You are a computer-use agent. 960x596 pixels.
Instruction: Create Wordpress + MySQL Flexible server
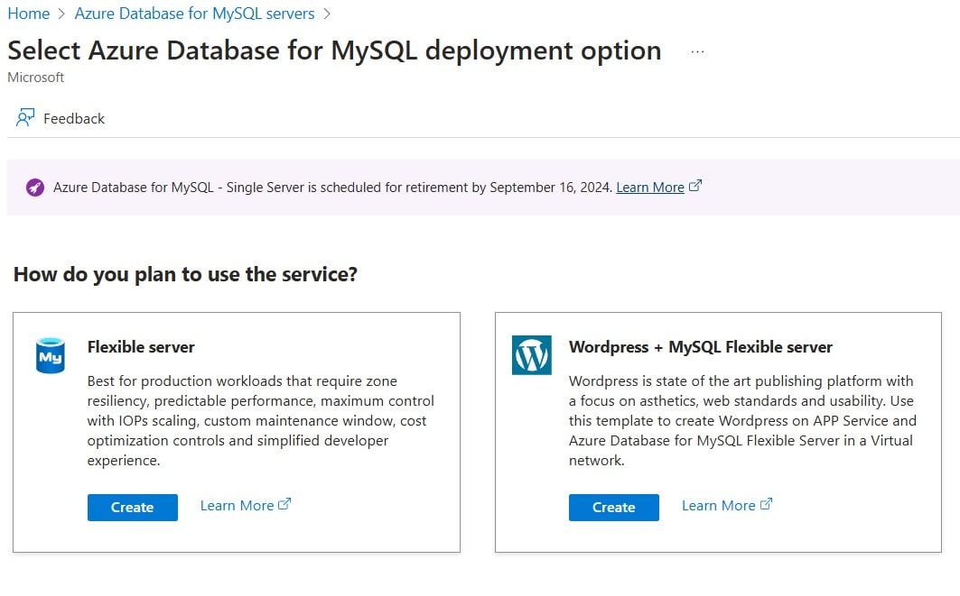coord(613,508)
